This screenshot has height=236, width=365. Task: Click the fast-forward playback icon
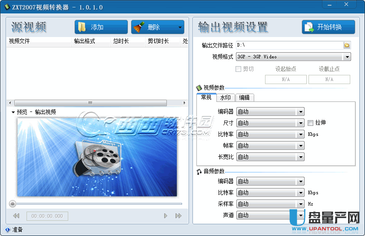point(178,216)
